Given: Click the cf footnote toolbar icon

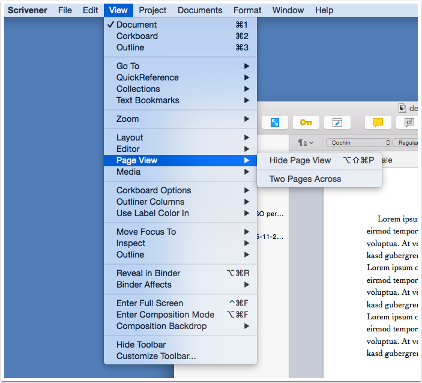Looking at the screenshot, I should point(408,122).
